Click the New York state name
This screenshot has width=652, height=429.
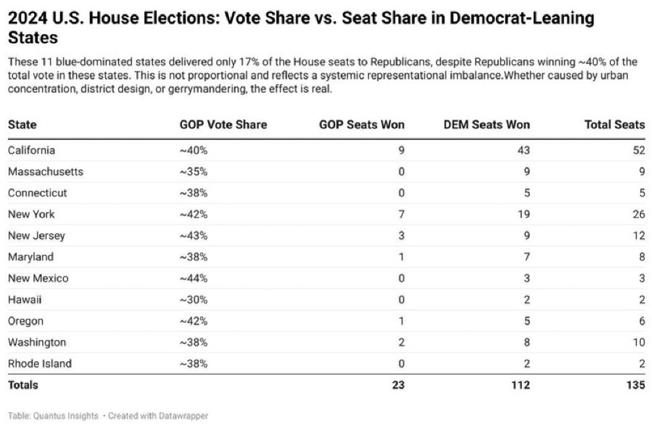coord(32,214)
